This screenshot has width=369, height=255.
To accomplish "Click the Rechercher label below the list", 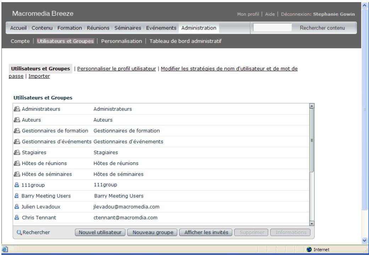I will click(36, 232).
